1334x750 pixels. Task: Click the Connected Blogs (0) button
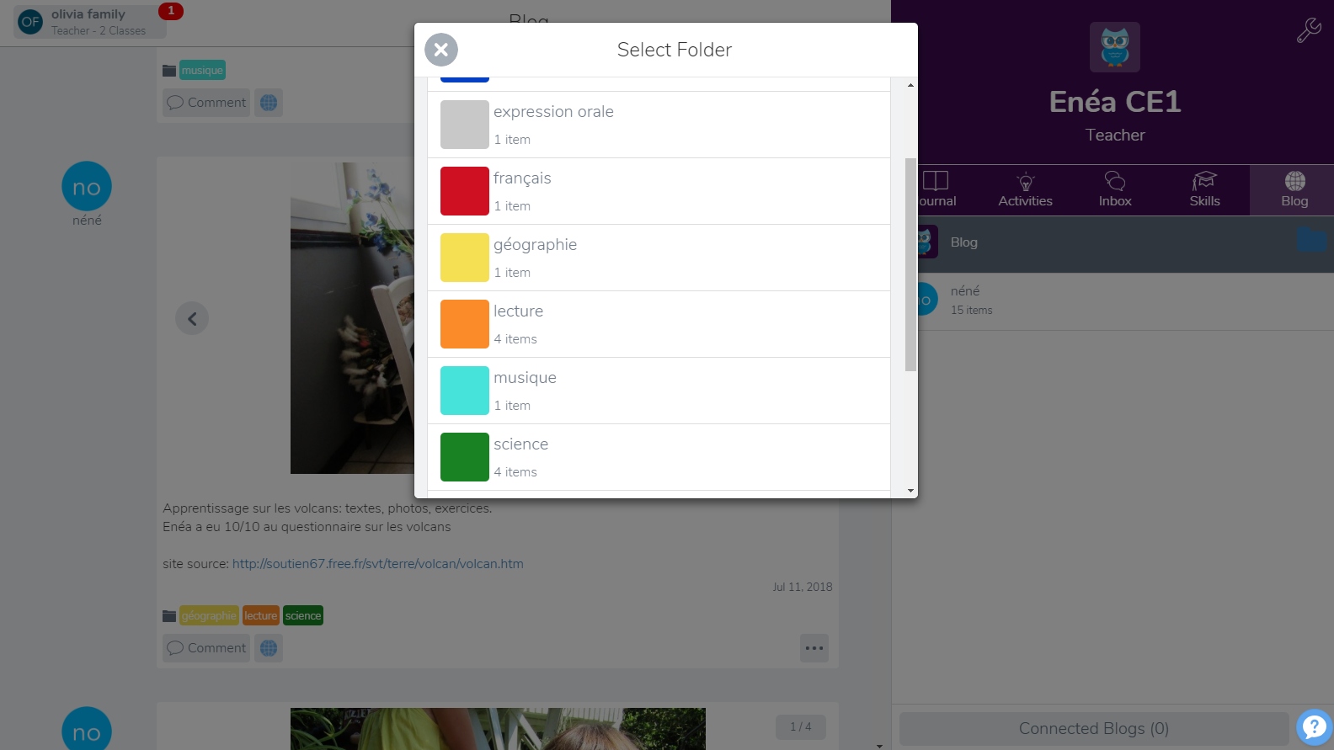1094,728
